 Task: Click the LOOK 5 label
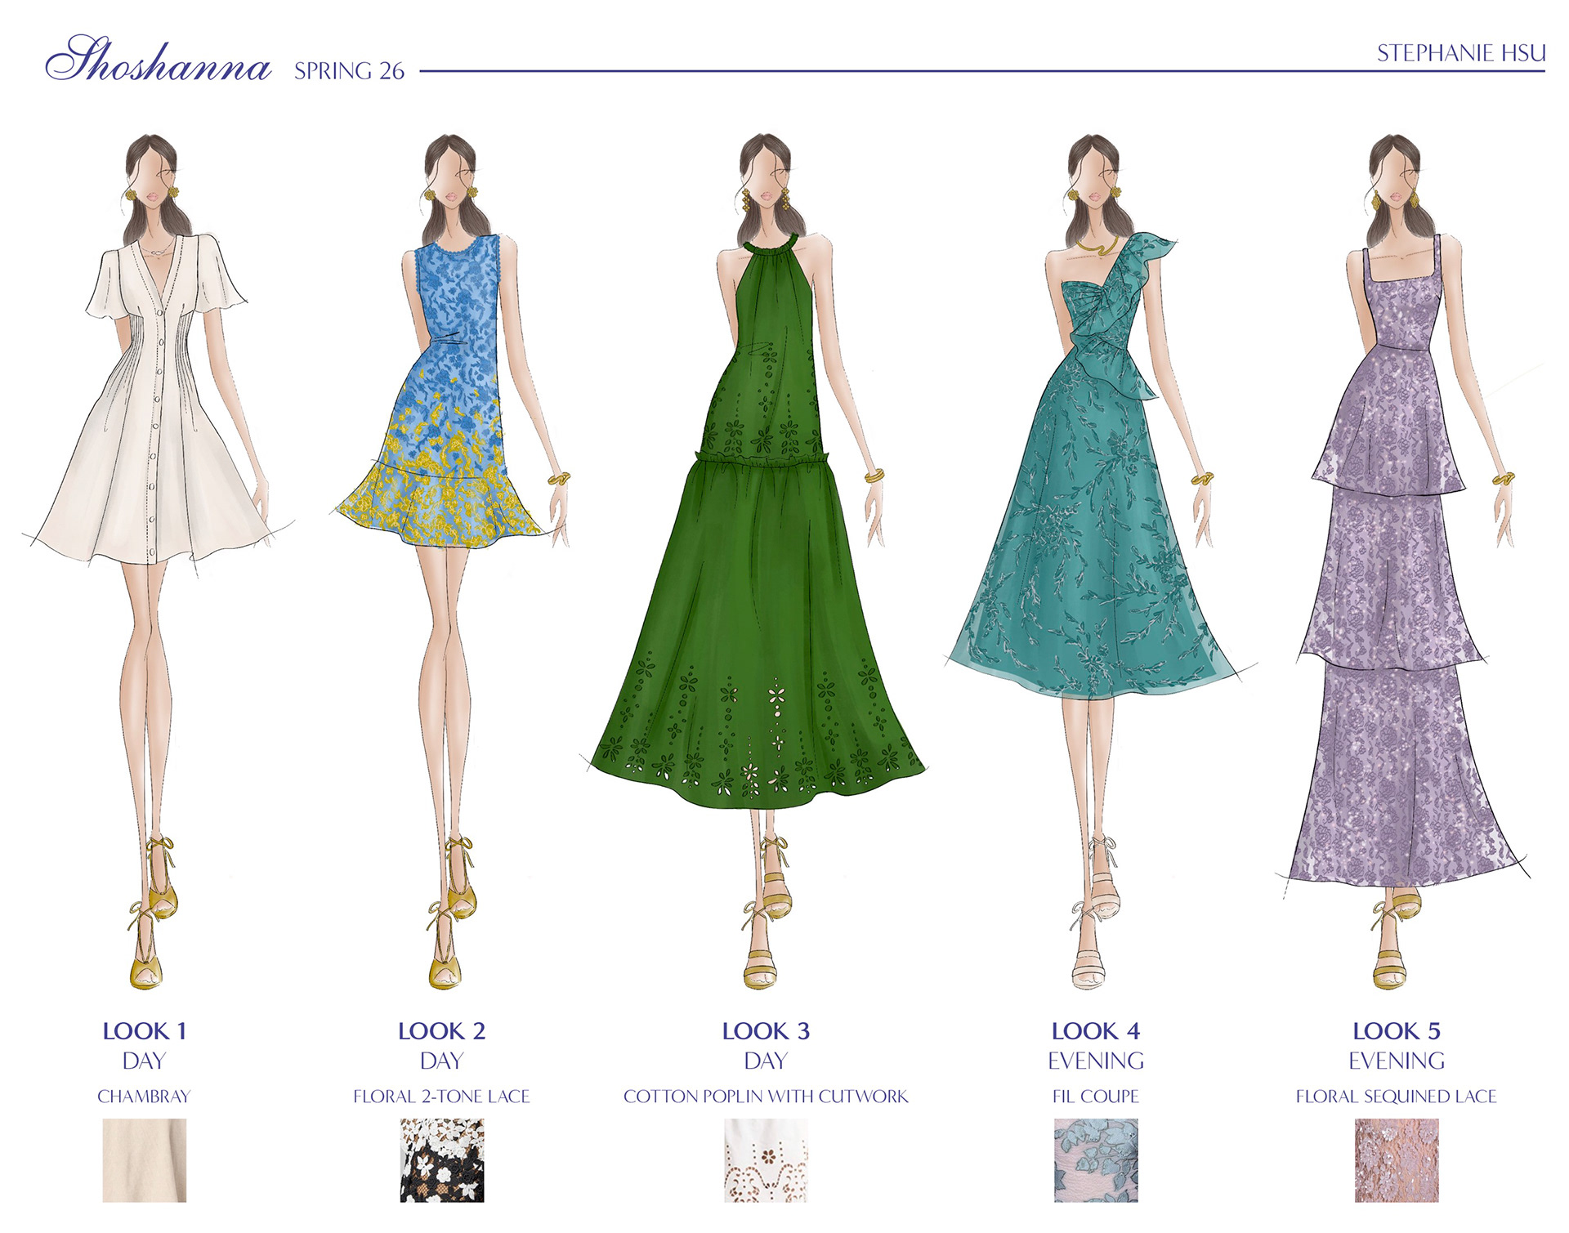pos(1396,1031)
